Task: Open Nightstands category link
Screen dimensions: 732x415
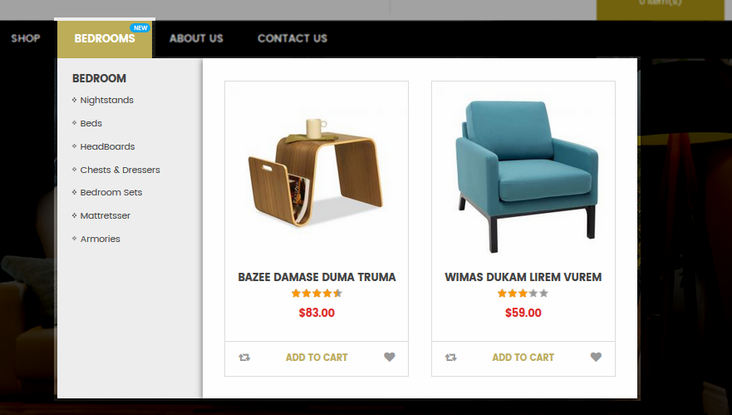Action: (107, 100)
